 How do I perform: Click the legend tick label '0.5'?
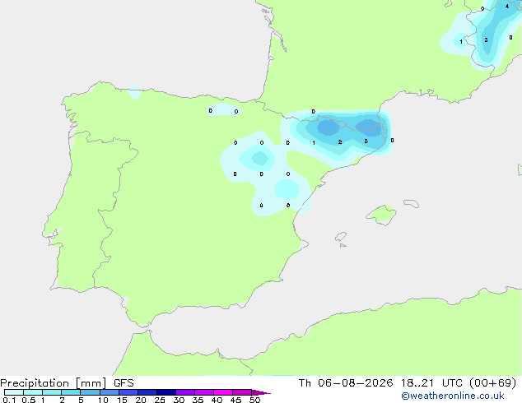click(29, 400)
